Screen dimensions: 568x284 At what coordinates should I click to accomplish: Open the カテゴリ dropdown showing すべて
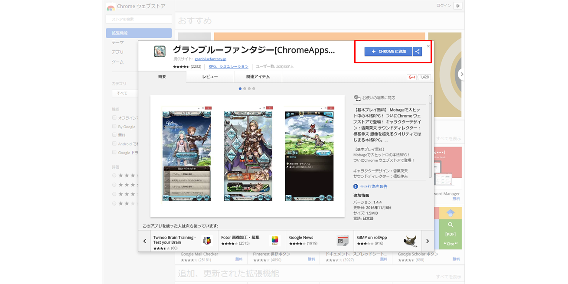(125, 93)
